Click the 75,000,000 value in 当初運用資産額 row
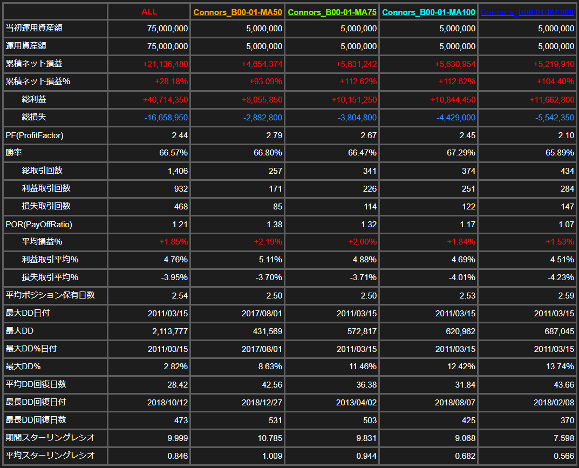This screenshot has height=468, width=579. pos(167,29)
